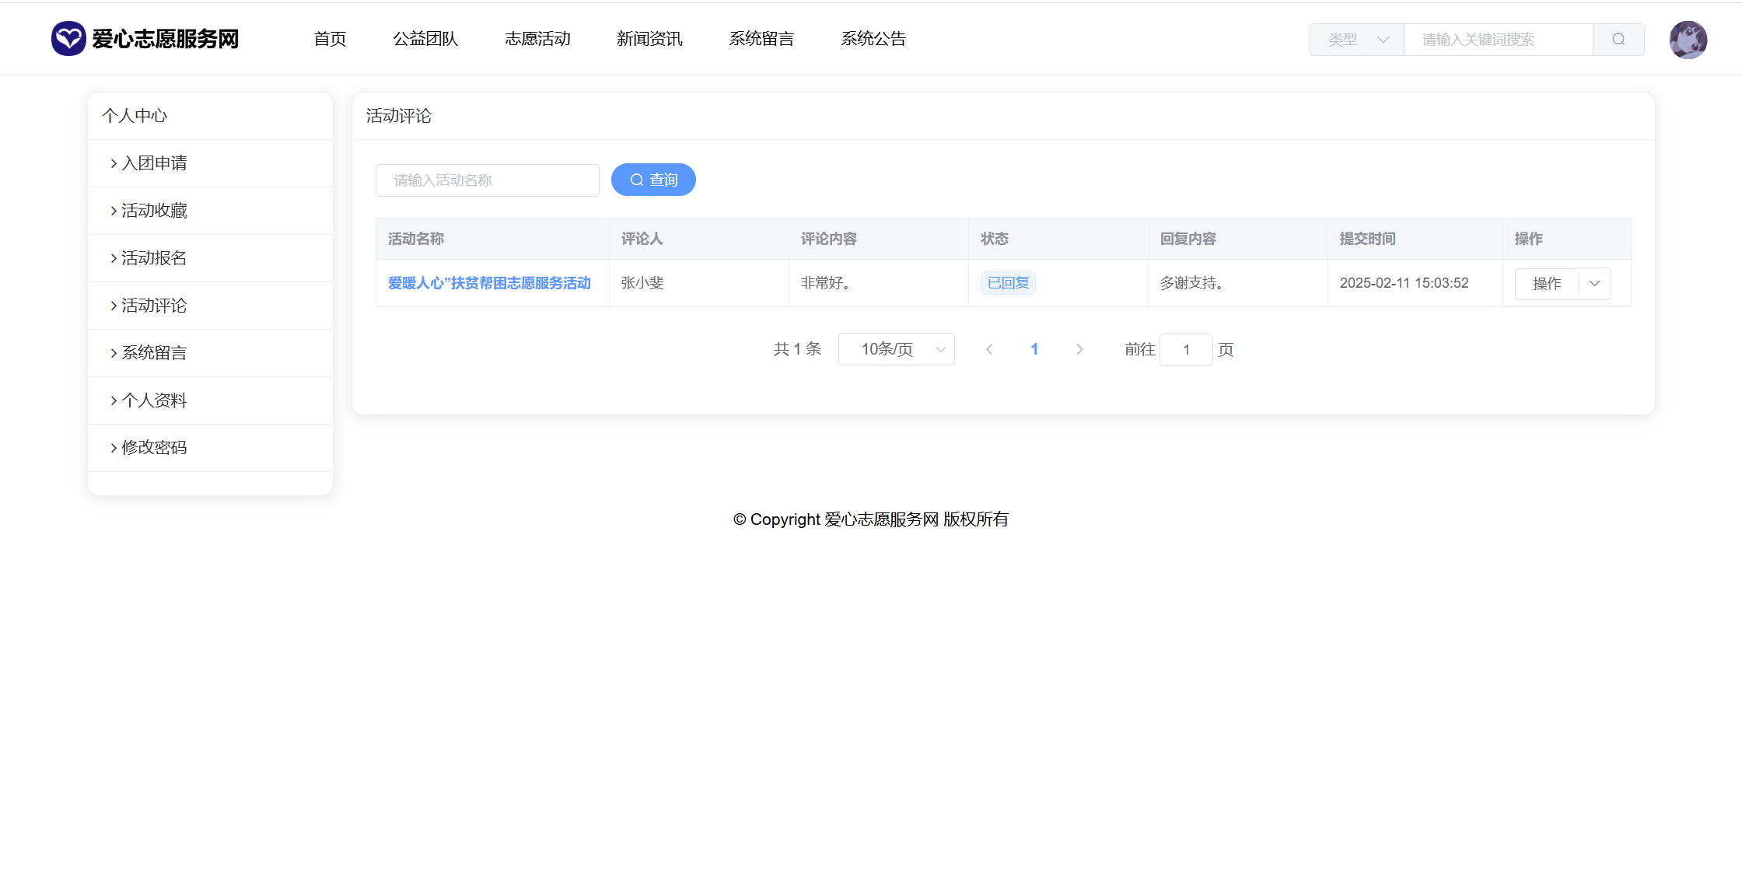Image resolution: width=1742 pixels, height=895 pixels.
Task: Click the keyword search input field
Action: [x=1498, y=40]
